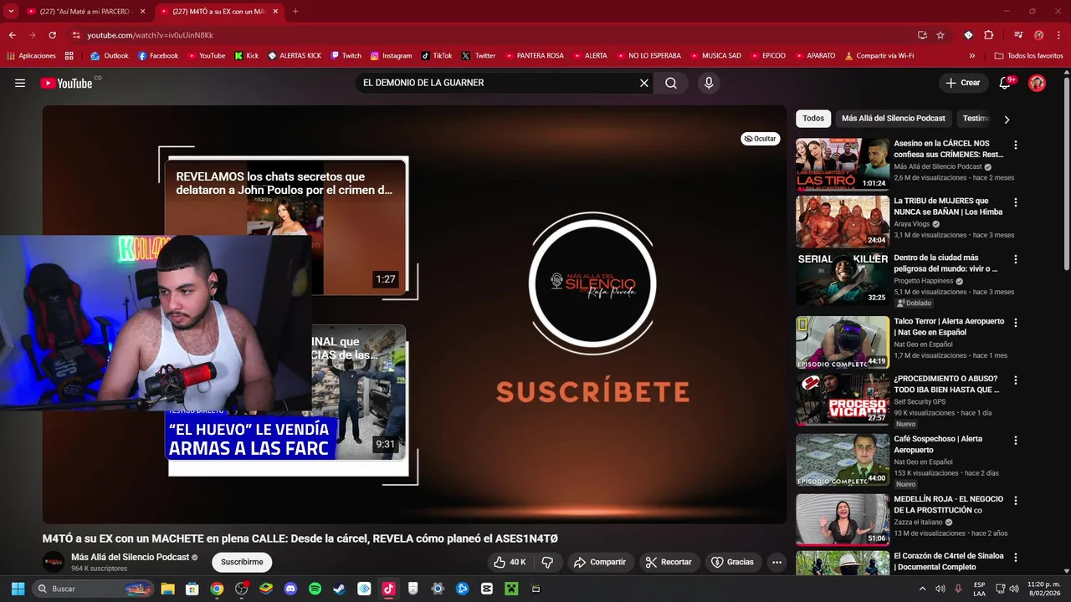Clear the search box text
This screenshot has height=602, width=1071.
click(644, 83)
